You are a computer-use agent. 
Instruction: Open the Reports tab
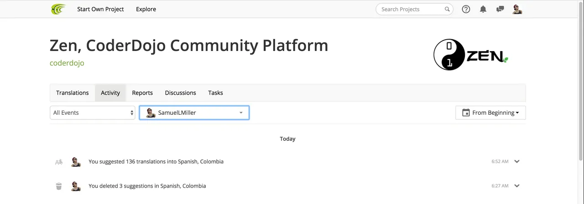[142, 92]
